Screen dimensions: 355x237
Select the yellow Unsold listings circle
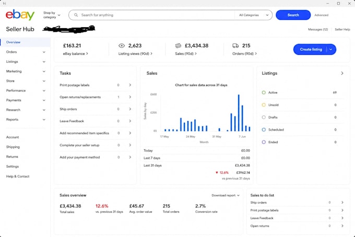pos(264,105)
